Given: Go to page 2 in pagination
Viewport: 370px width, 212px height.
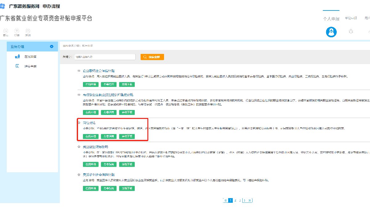Looking at the screenshot, I should click(235, 200).
